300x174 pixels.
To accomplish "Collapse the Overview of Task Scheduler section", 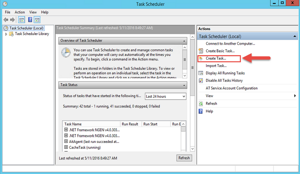I will click(184, 41).
